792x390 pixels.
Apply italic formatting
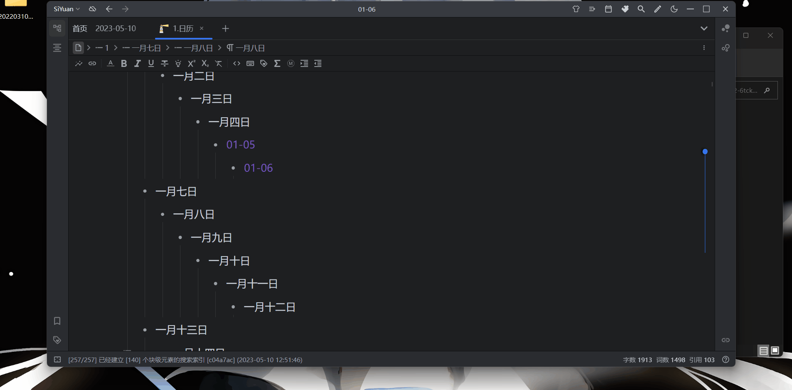coord(138,63)
